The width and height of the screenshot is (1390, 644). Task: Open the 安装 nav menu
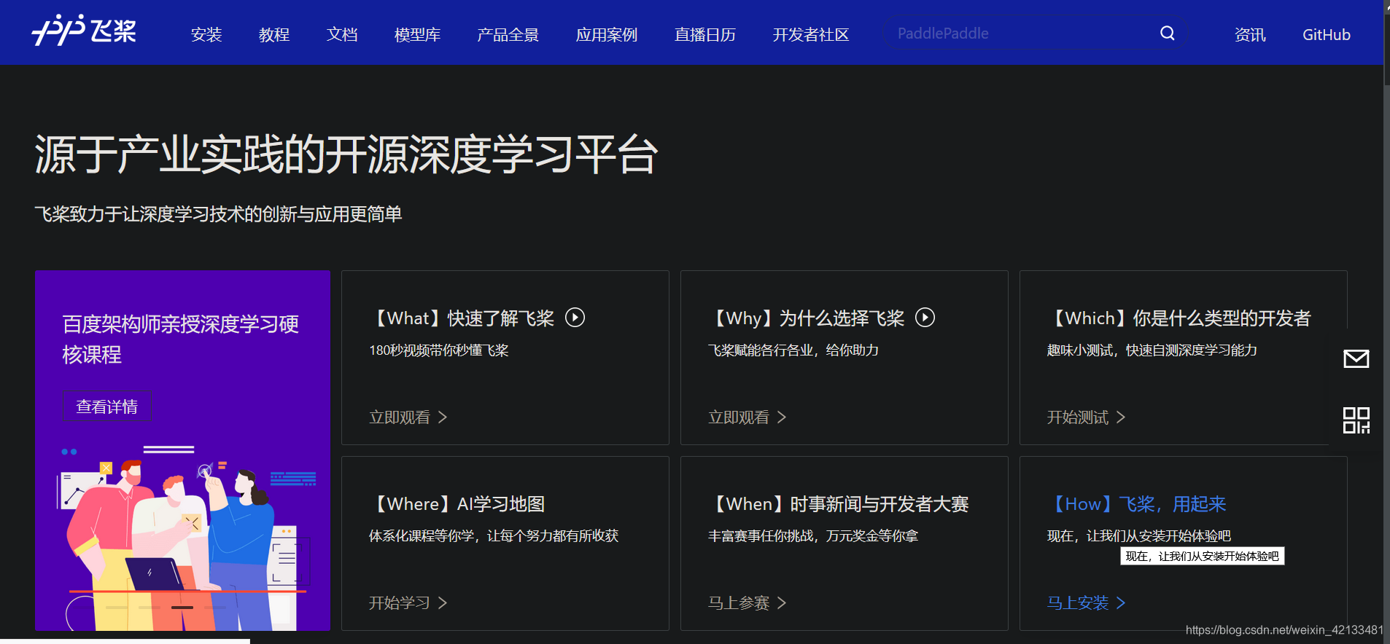coord(206,34)
